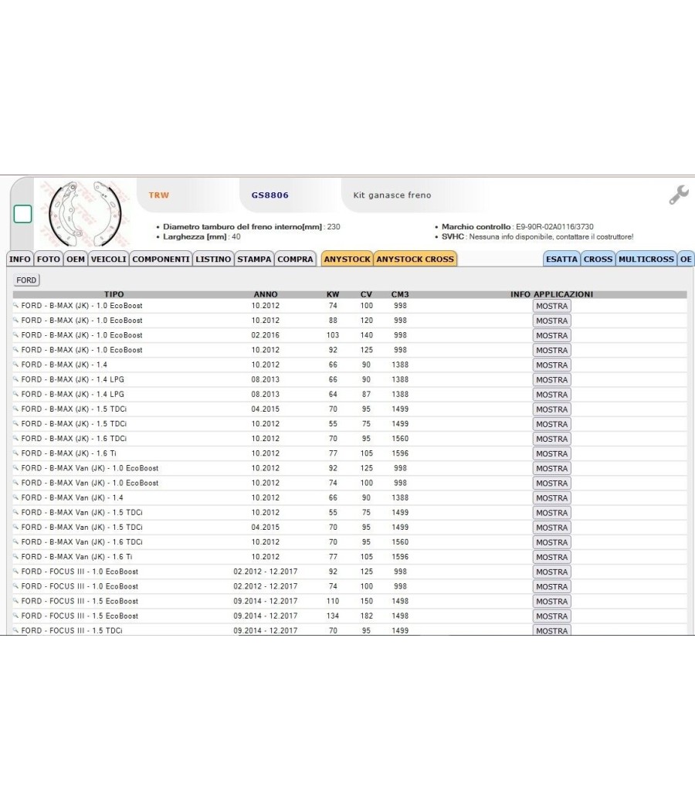Image resolution: width=695 pixels, height=811 pixels.
Task: Select the STAMPA tab
Action: [x=254, y=259]
